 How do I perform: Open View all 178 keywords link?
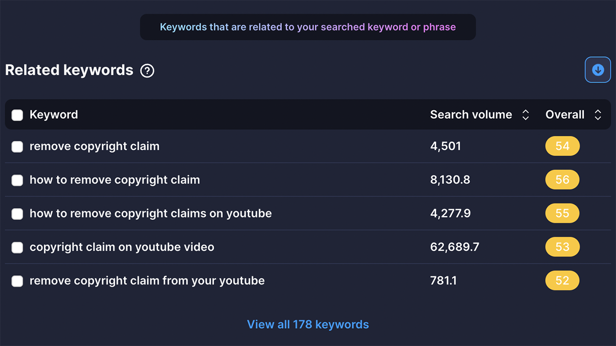pyautogui.click(x=308, y=324)
